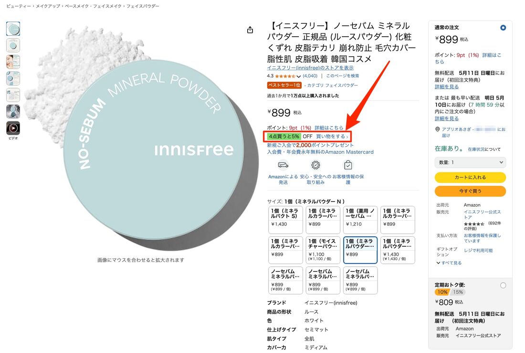
Task: Click the セミマット value in product details
Action: 316,330
